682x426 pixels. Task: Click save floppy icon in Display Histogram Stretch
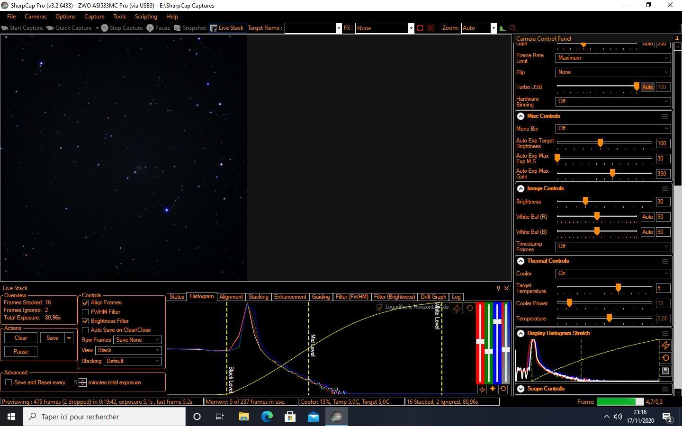pos(665,371)
